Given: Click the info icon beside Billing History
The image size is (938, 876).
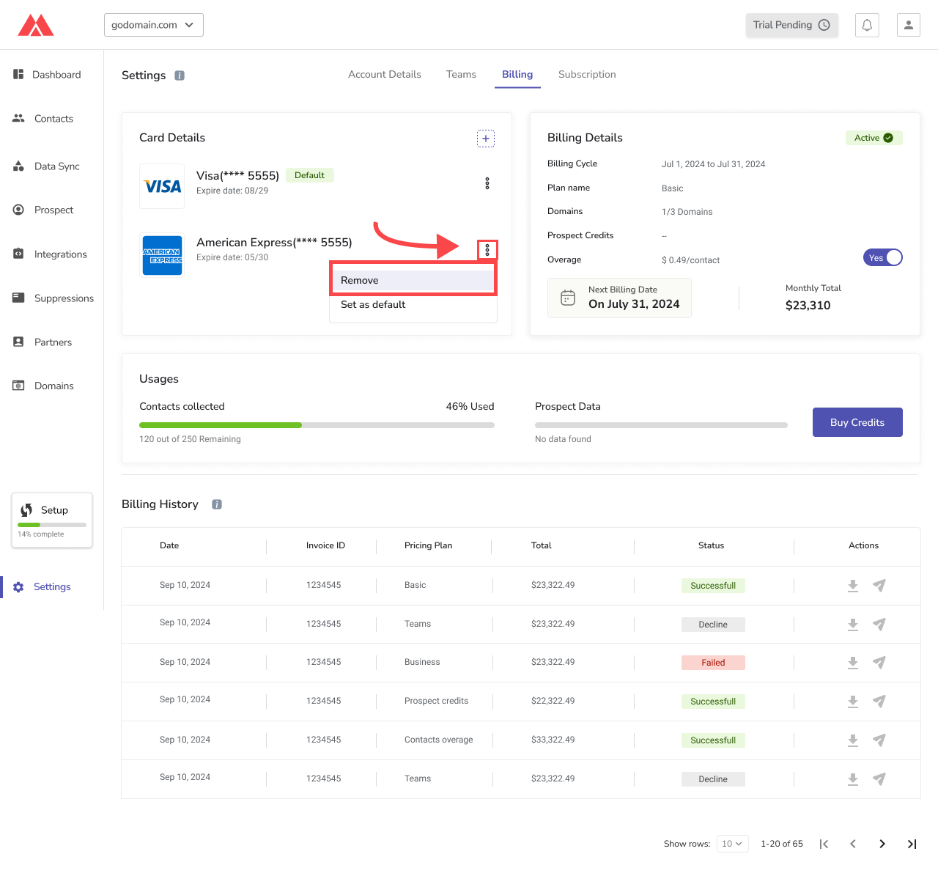Looking at the screenshot, I should coord(217,504).
